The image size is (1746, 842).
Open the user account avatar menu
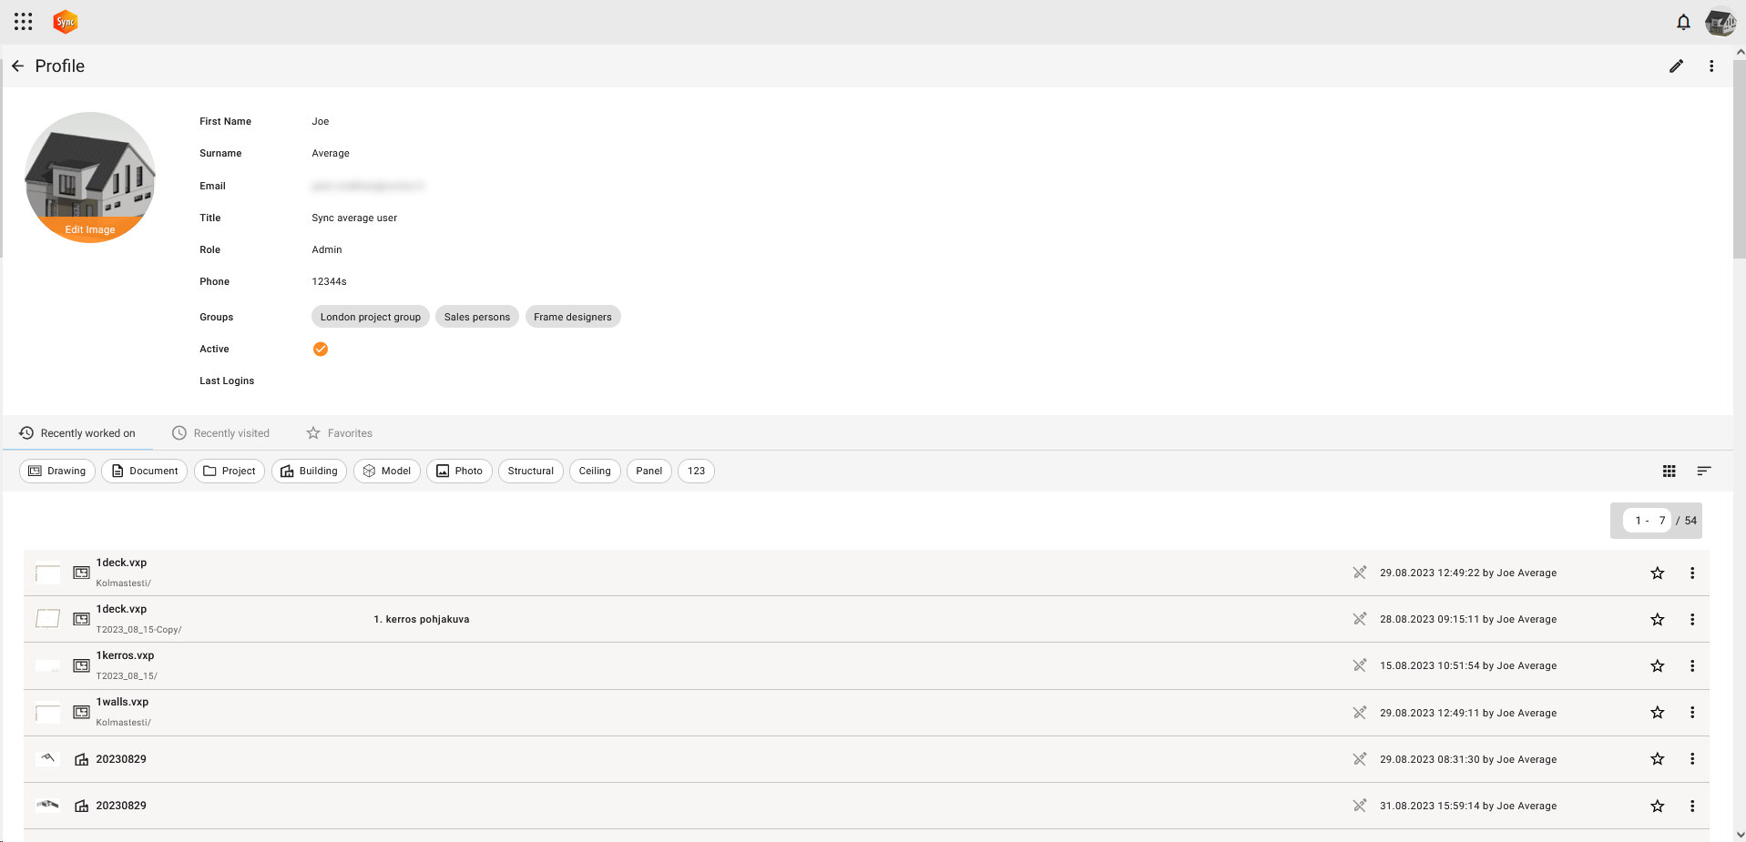pyautogui.click(x=1720, y=22)
